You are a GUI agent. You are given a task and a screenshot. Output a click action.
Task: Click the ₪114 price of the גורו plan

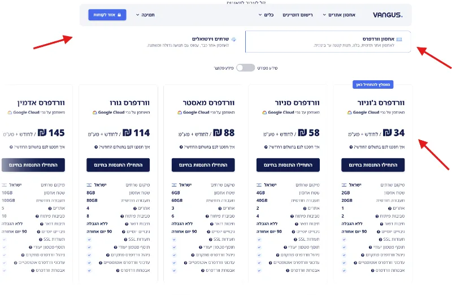coord(136,133)
